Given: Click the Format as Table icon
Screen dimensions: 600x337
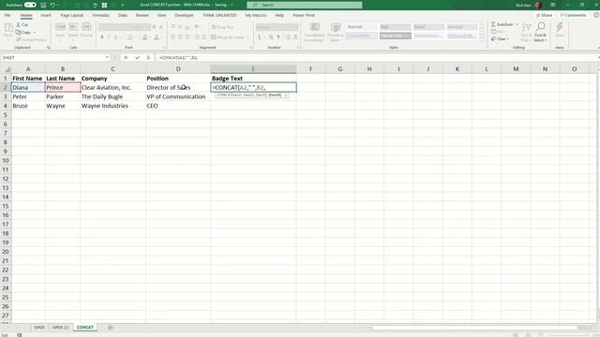Looking at the screenshot, I should 336,27.
